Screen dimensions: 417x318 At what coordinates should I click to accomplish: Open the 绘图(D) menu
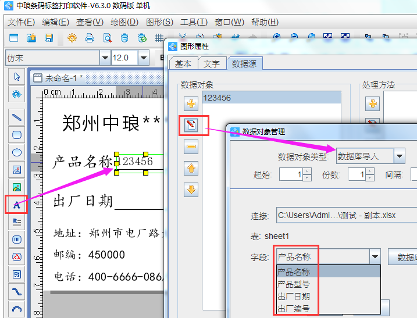coord(124,22)
